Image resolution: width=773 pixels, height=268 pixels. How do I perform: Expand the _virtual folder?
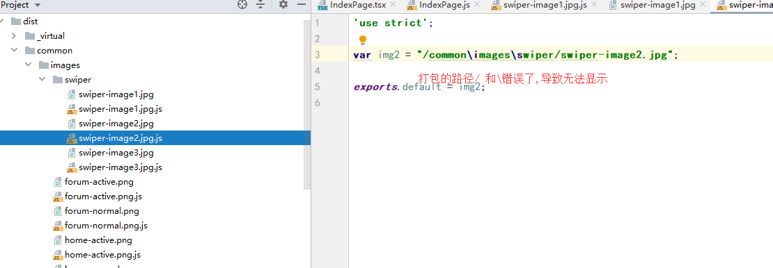(15, 36)
